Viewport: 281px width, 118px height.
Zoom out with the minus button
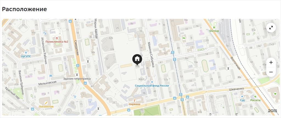coord(271,72)
